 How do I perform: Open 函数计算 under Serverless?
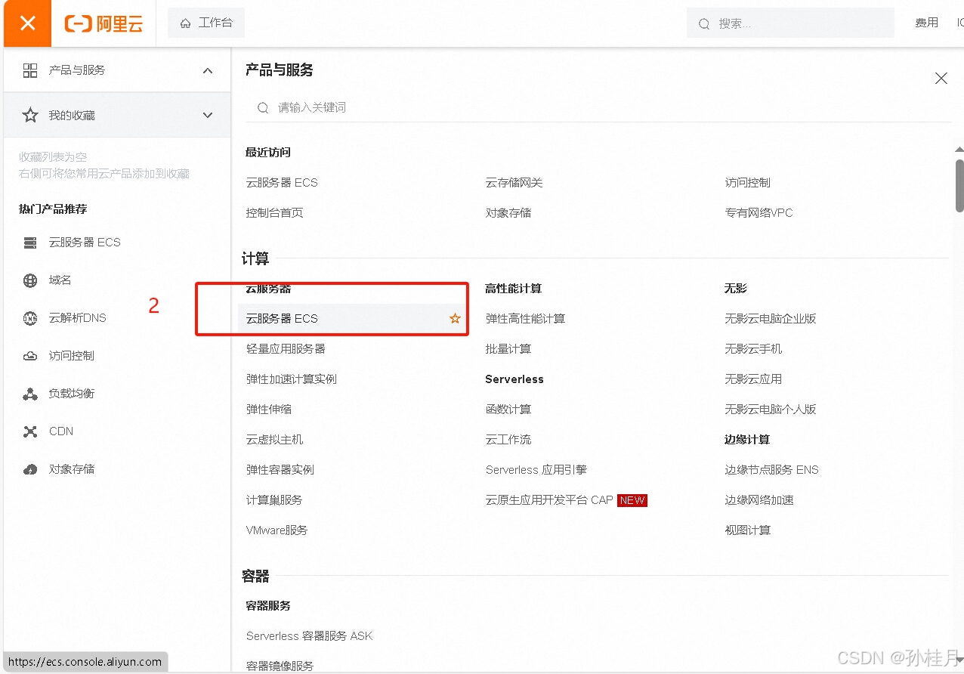pyautogui.click(x=508, y=410)
